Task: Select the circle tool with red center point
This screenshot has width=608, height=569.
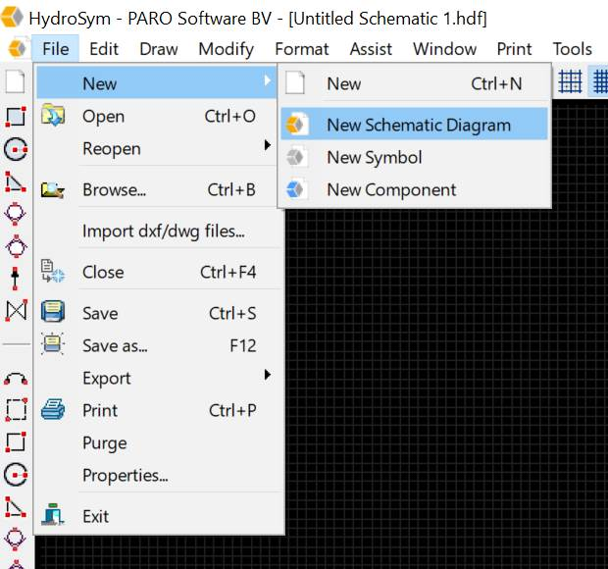Action: coord(16,149)
